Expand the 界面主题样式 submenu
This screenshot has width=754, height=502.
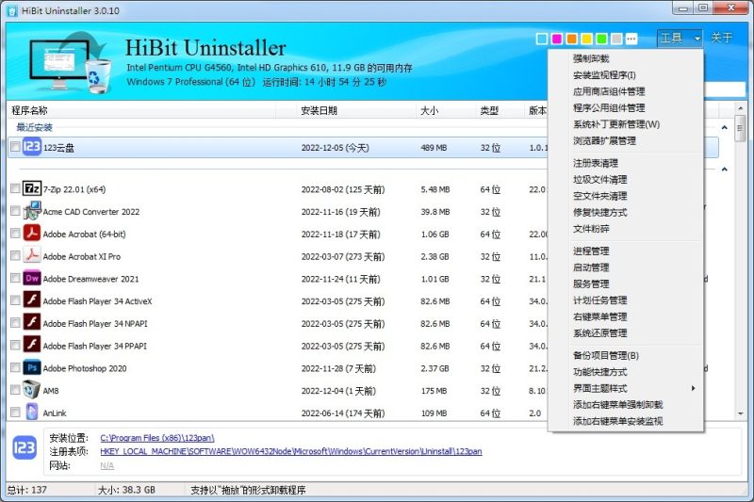click(626, 388)
